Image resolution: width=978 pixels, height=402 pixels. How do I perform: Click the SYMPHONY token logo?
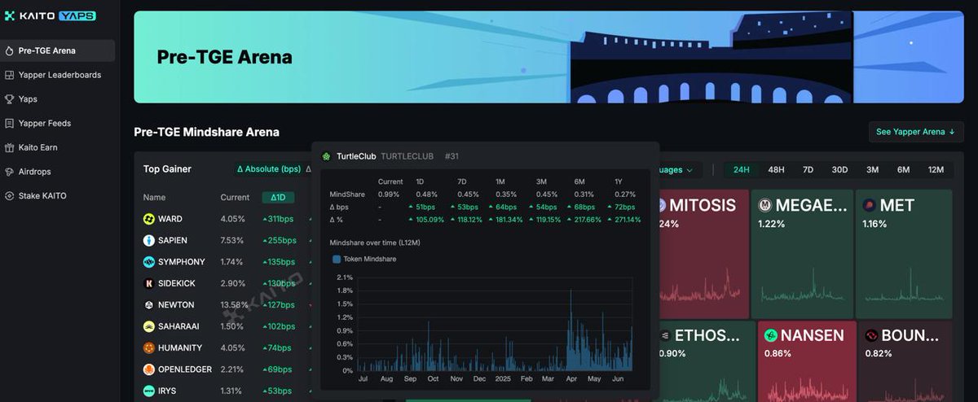pos(149,262)
